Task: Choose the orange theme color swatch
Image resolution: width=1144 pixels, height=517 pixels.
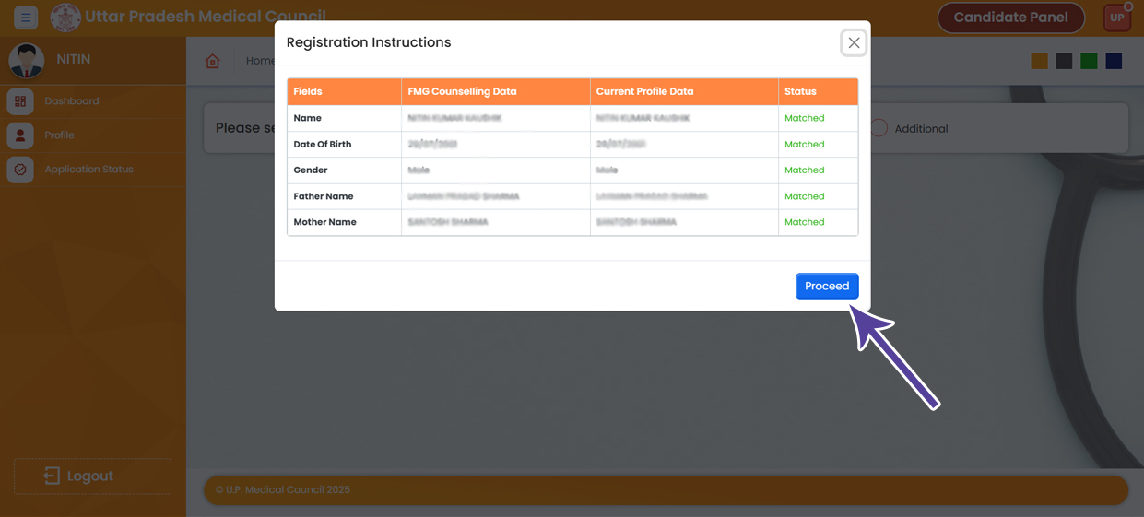Action: 1039,61
